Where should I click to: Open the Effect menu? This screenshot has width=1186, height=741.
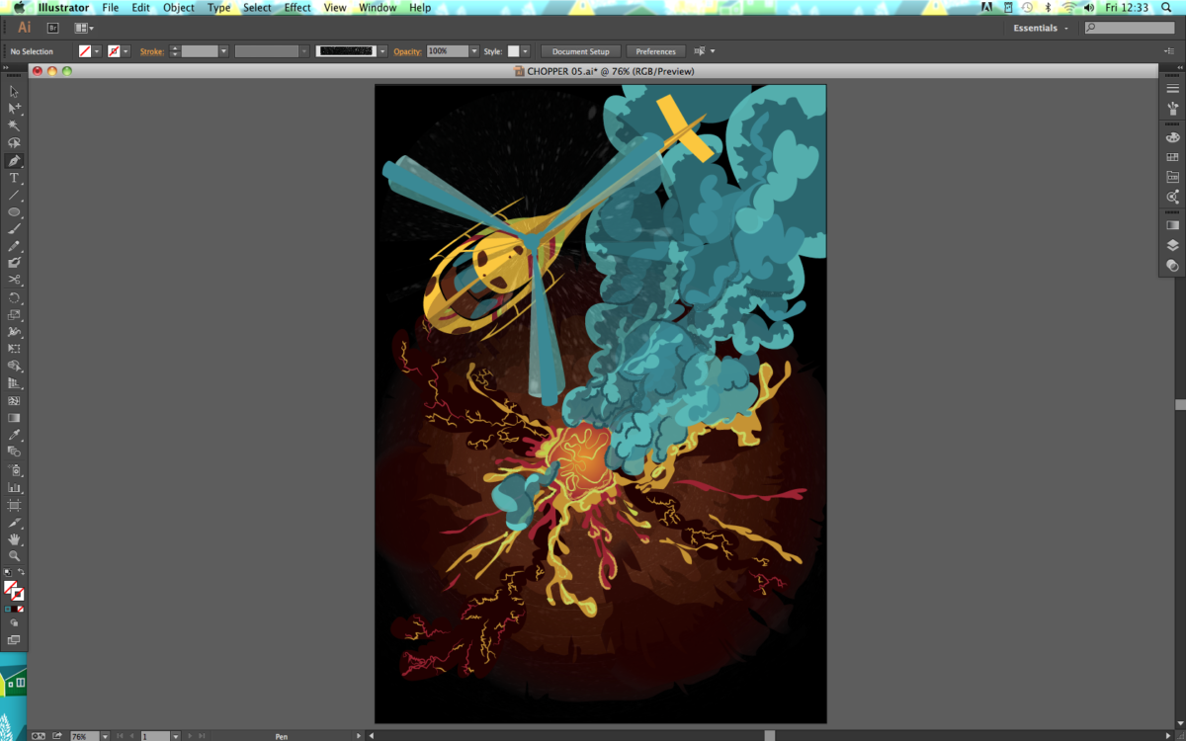[297, 8]
